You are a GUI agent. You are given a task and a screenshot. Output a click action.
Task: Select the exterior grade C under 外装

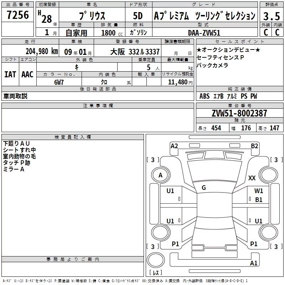(x=266, y=32)
